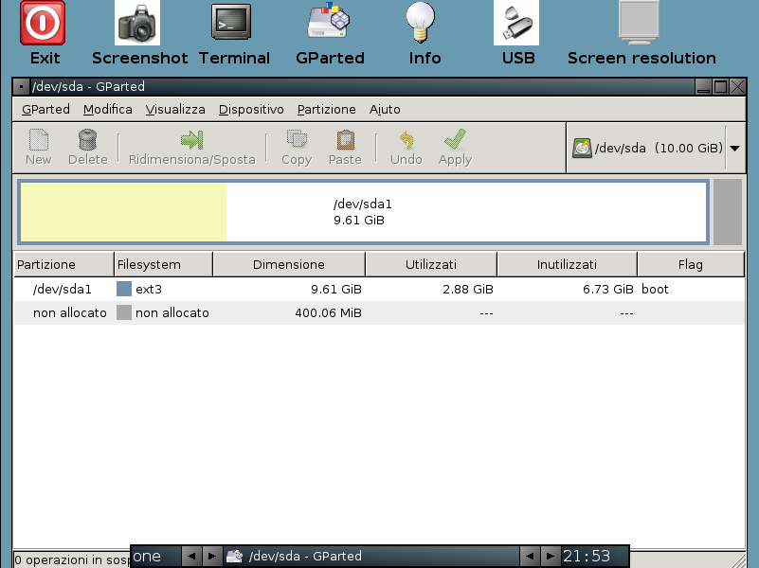Open the Modifica menu

pos(107,109)
